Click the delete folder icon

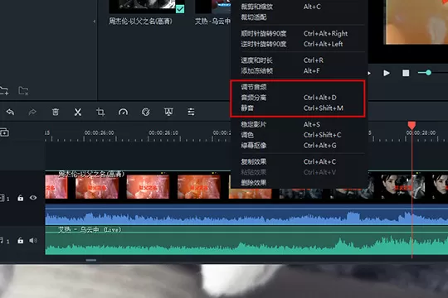(23, 91)
